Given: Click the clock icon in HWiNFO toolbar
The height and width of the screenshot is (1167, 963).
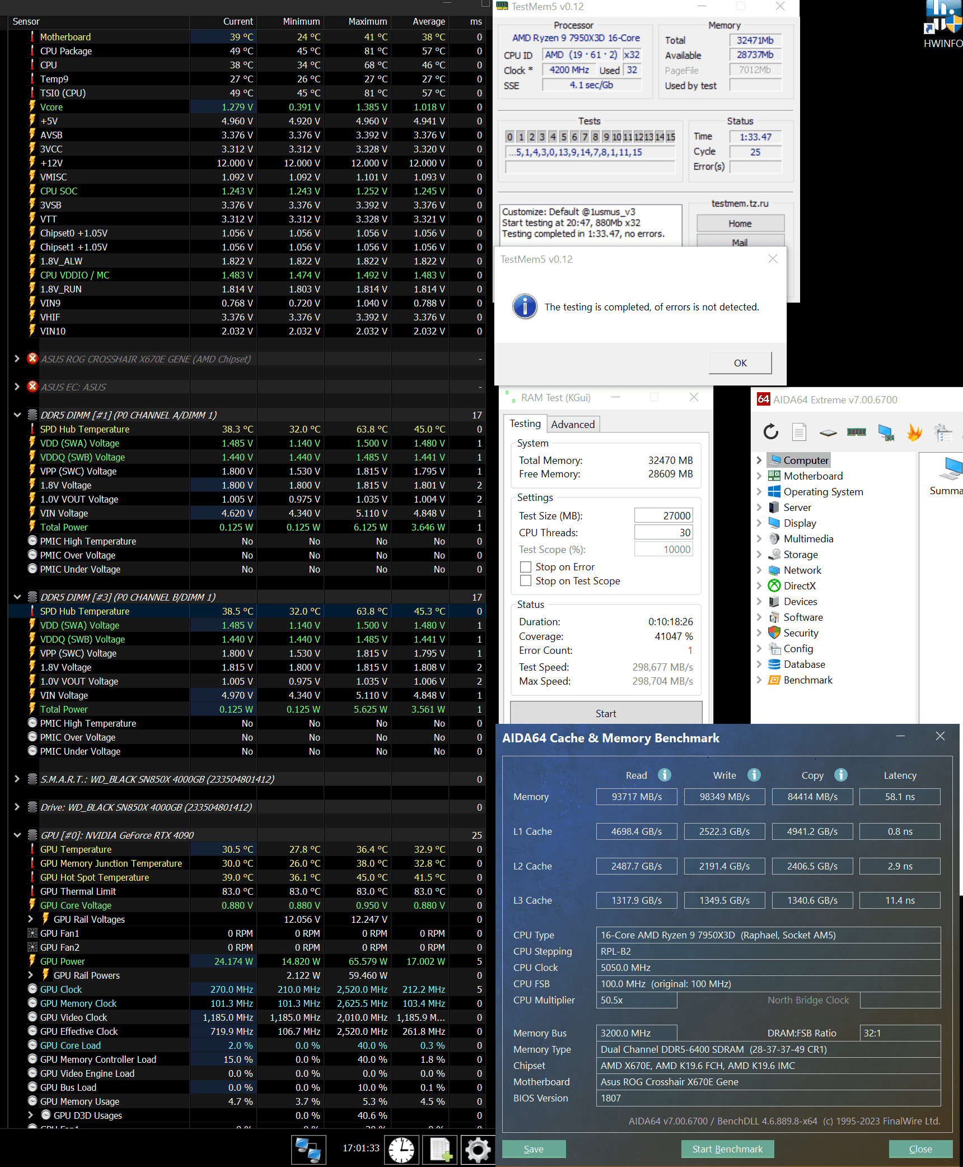Looking at the screenshot, I should [401, 1150].
